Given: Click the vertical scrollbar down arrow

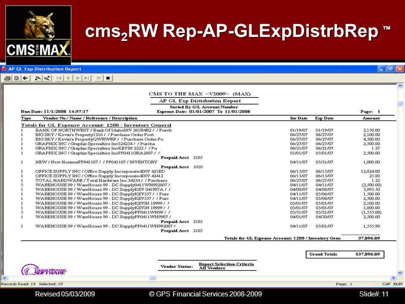Looking at the screenshot, I should pos(400,272).
